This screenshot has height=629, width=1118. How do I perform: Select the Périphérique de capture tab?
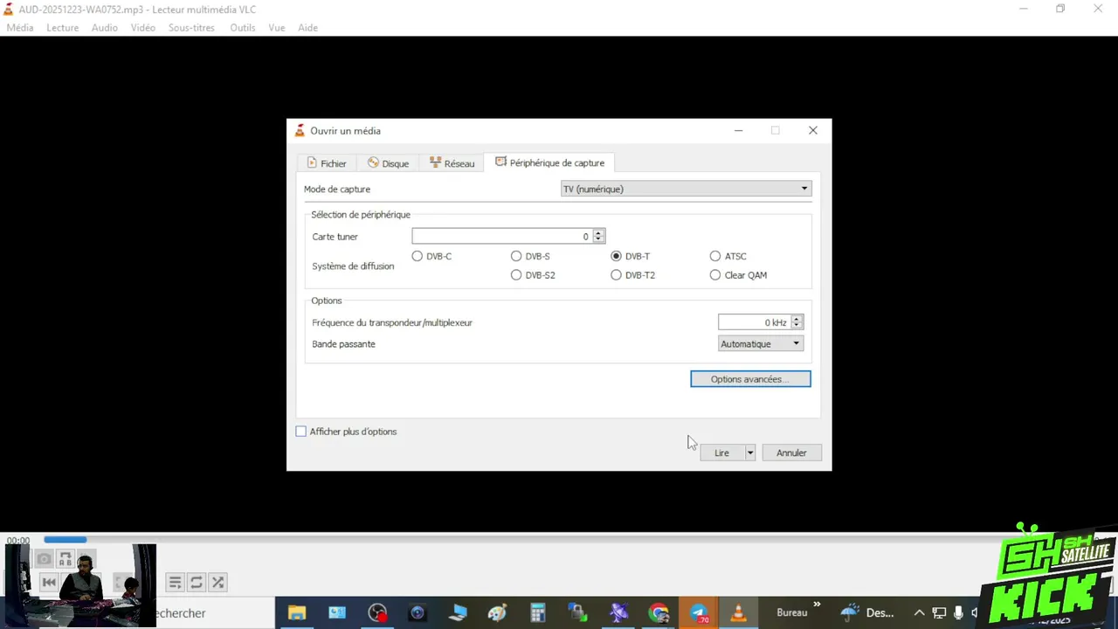point(549,162)
